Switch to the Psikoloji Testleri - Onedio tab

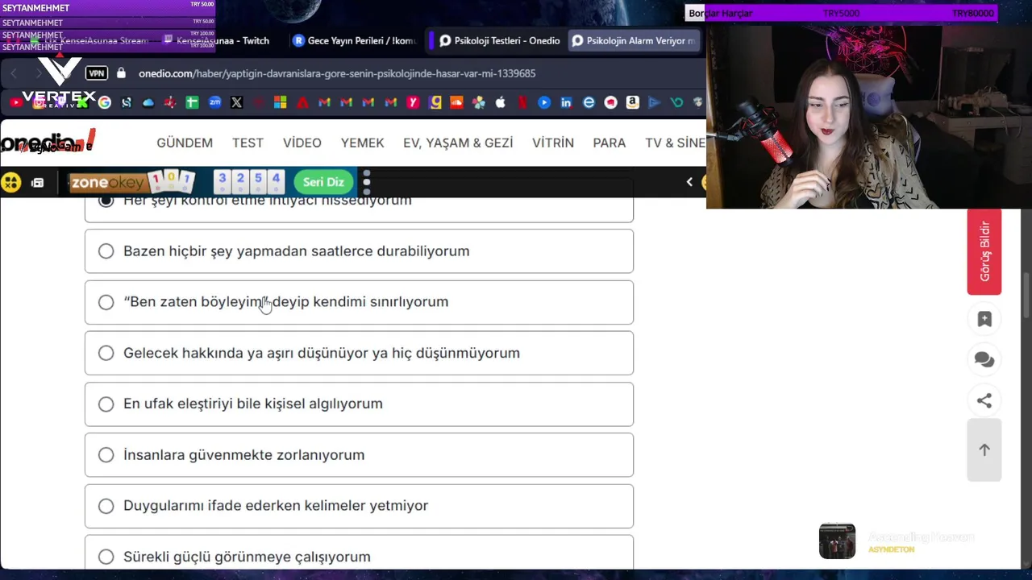(x=500, y=40)
